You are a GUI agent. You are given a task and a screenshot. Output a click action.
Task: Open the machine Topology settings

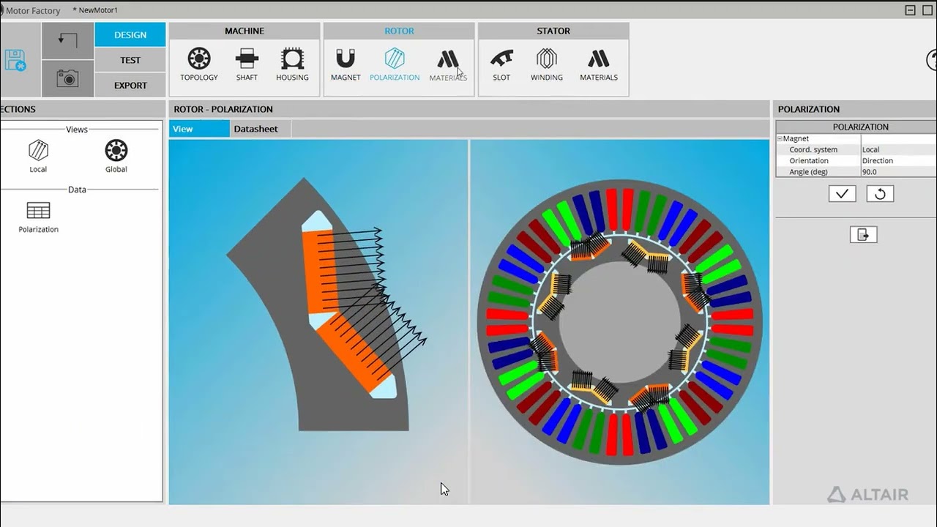coord(199,64)
